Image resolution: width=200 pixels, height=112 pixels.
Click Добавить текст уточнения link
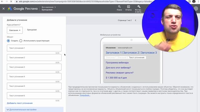pyautogui.click(x=20, y=103)
